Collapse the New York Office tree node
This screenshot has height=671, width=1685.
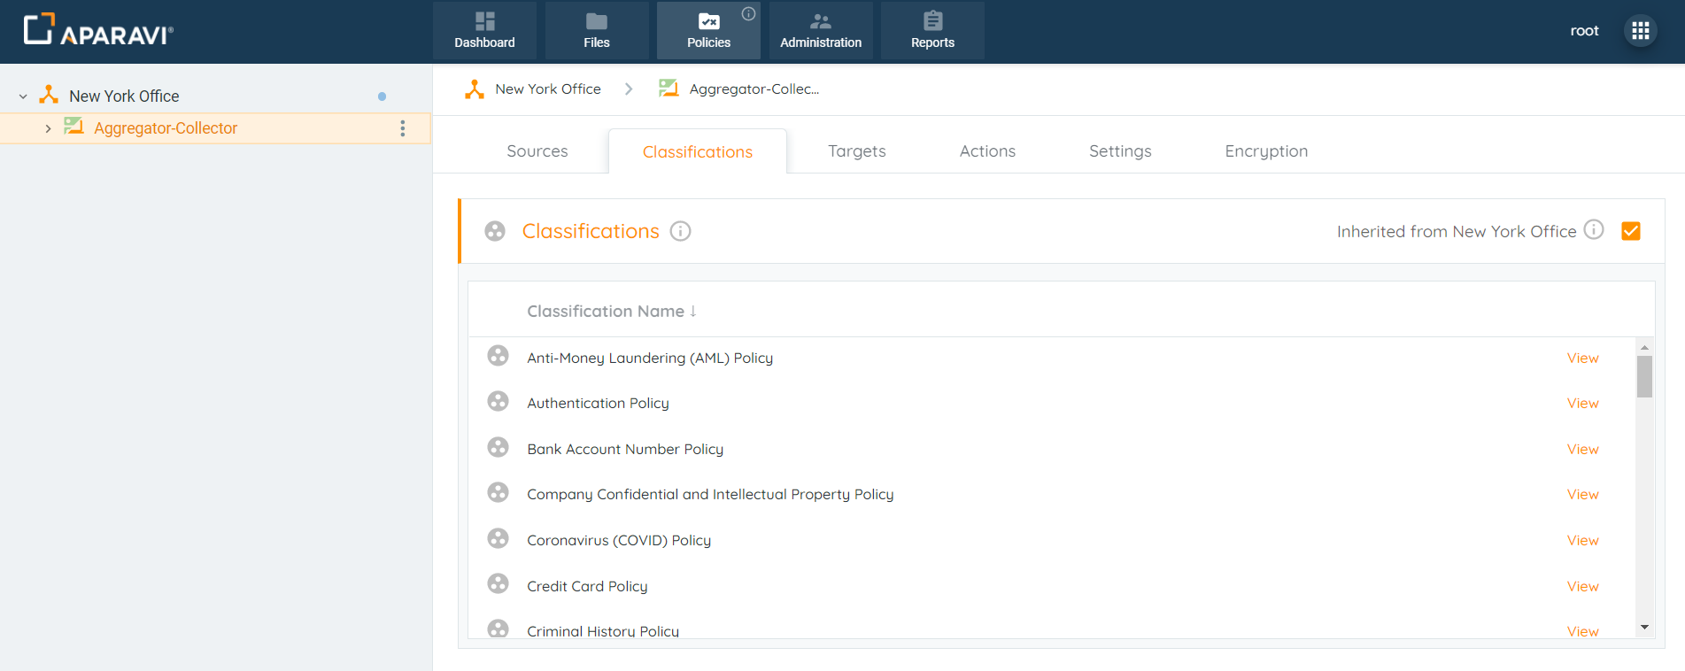click(23, 96)
